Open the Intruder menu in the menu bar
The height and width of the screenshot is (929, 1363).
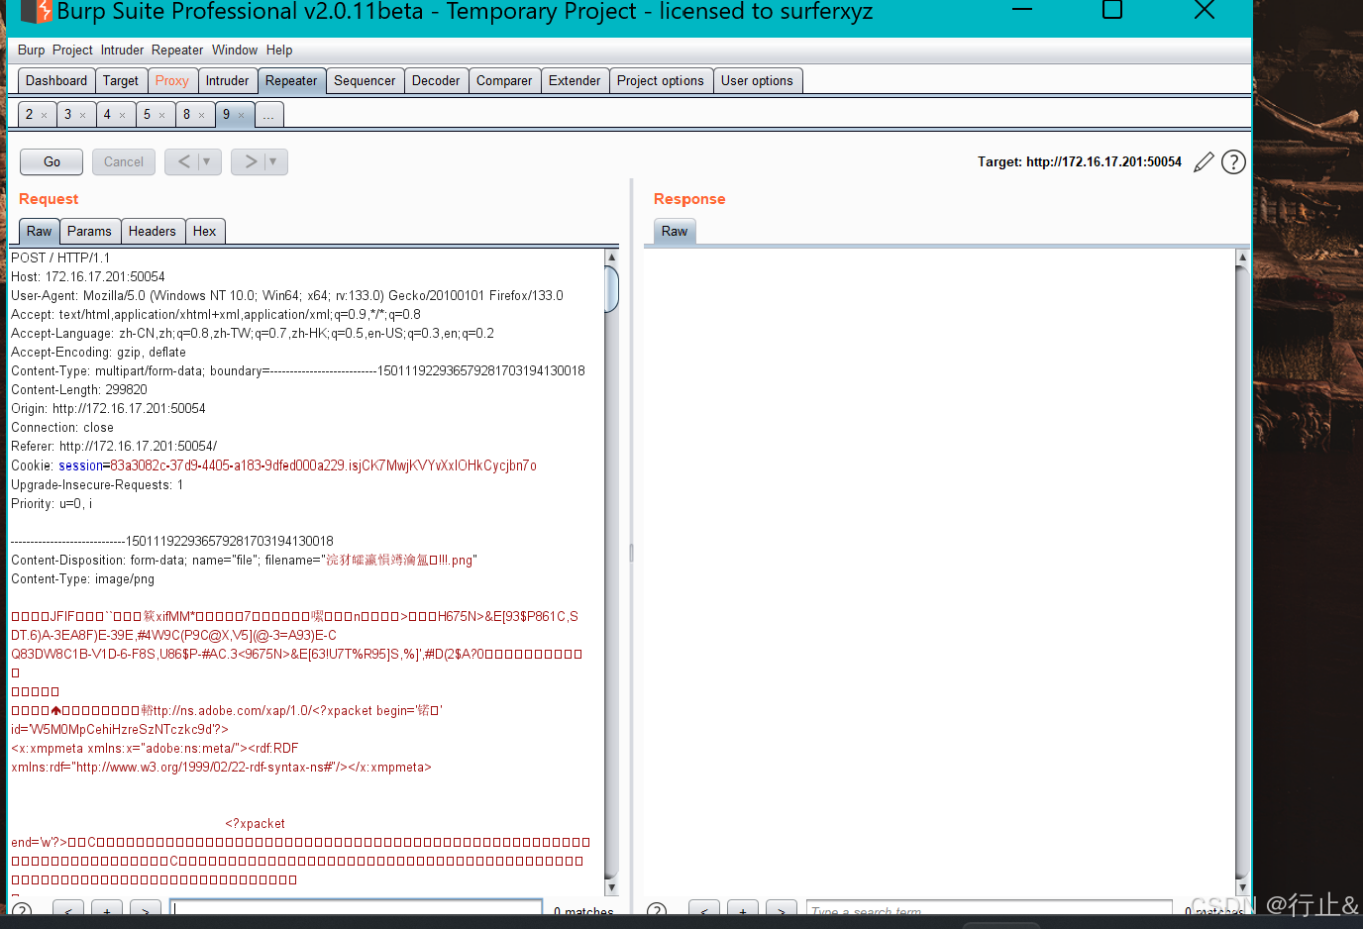[x=122, y=51]
